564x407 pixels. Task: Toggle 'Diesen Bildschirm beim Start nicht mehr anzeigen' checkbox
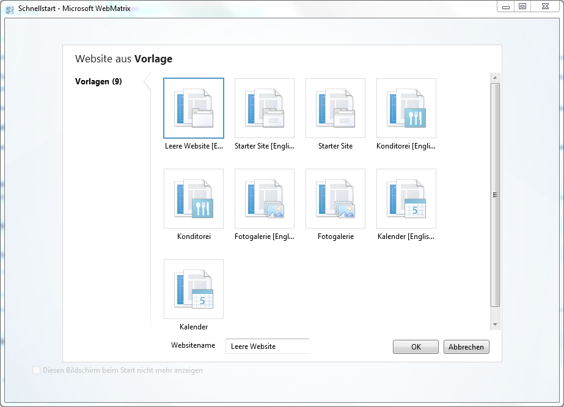36,370
